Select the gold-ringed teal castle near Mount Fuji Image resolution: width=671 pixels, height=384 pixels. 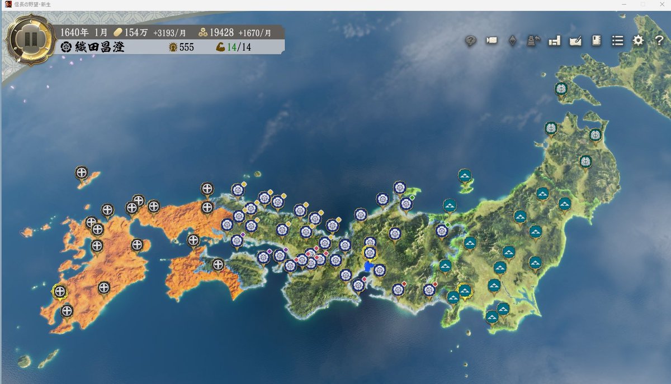465,291
